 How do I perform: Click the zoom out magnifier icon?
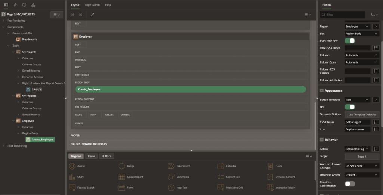[73, 15]
